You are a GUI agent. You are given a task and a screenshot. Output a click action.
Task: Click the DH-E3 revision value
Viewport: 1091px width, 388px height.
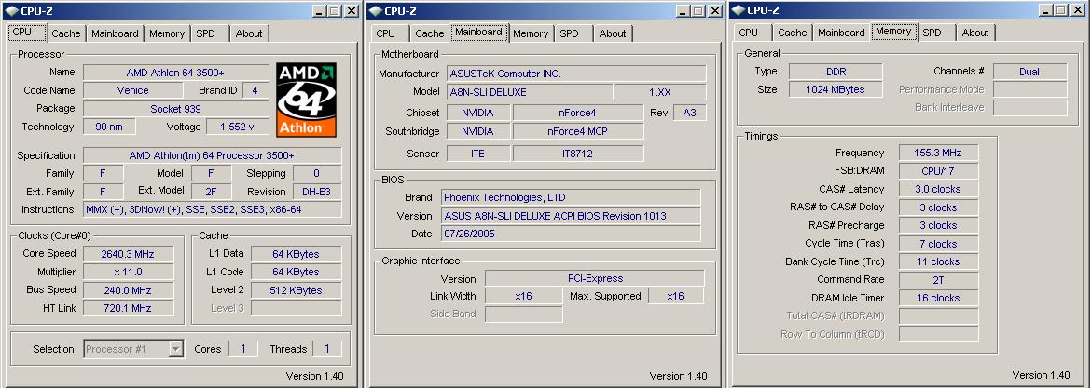317,192
